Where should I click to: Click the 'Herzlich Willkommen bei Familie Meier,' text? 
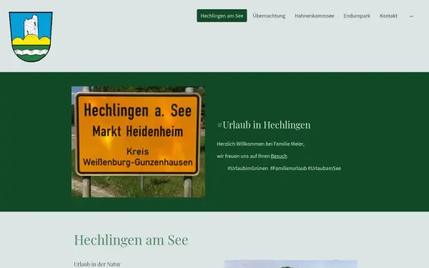260,144
